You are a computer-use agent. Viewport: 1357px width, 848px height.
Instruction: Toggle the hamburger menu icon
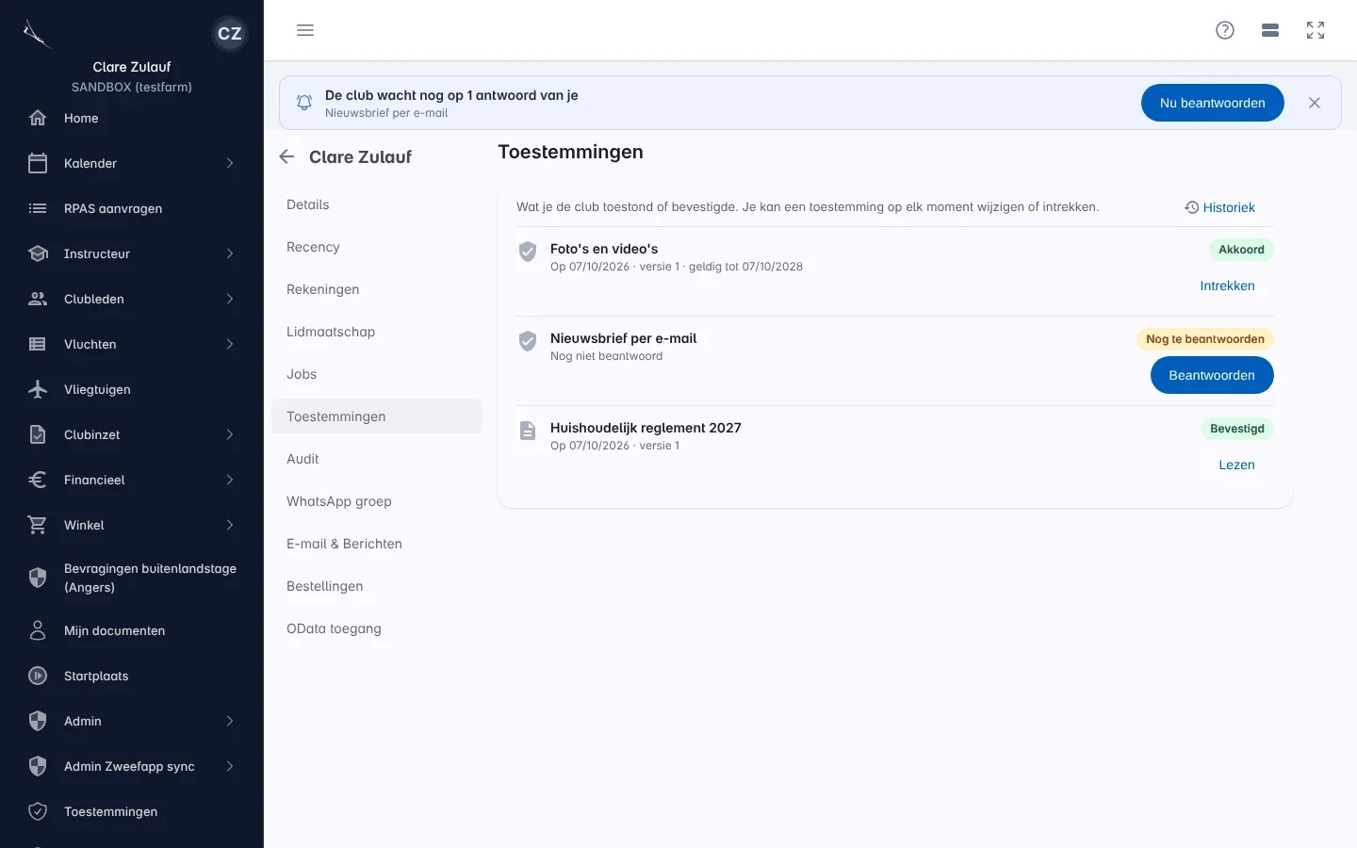coord(305,30)
